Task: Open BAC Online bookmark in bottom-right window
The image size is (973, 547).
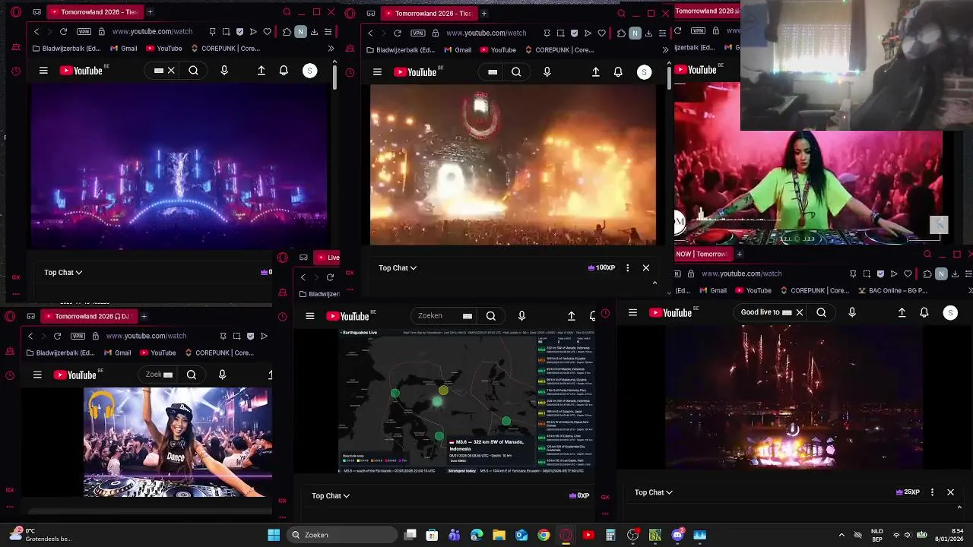Action: pyautogui.click(x=893, y=290)
